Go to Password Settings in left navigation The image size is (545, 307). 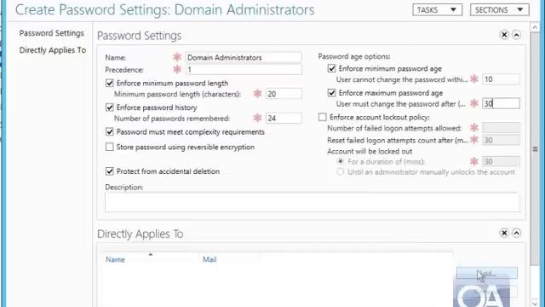coord(51,33)
